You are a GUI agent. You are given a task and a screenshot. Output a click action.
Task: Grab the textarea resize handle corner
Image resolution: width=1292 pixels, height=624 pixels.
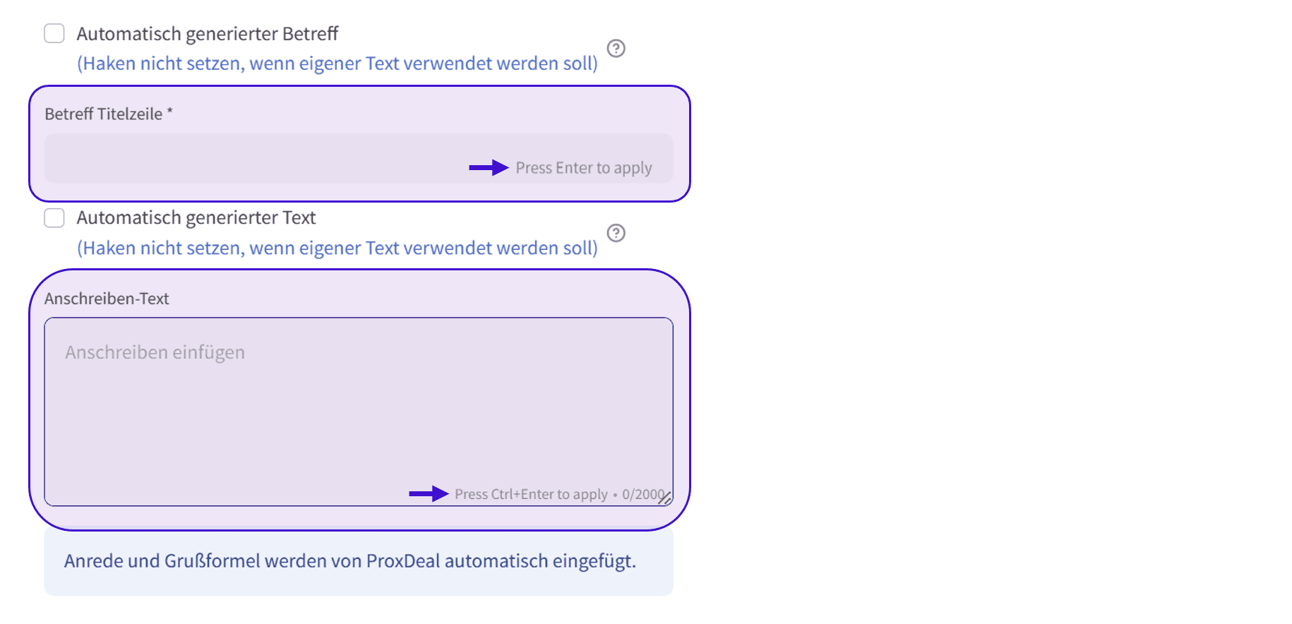click(x=665, y=498)
